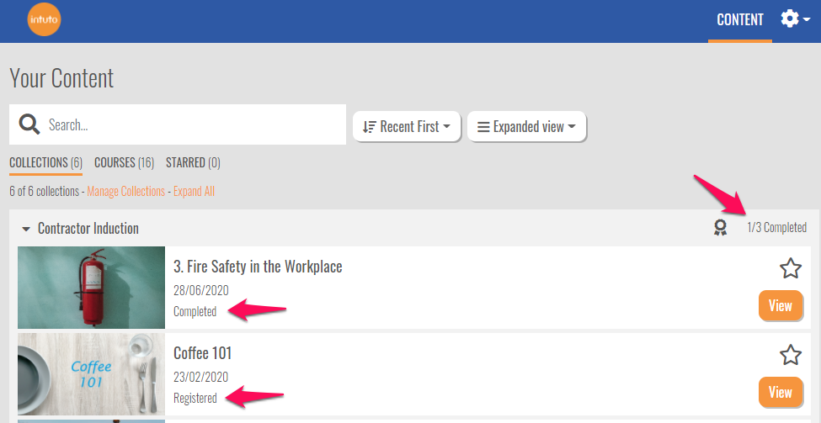Image resolution: width=821 pixels, height=423 pixels.
Task: Switch to the COURSES tab
Action: (124, 162)
